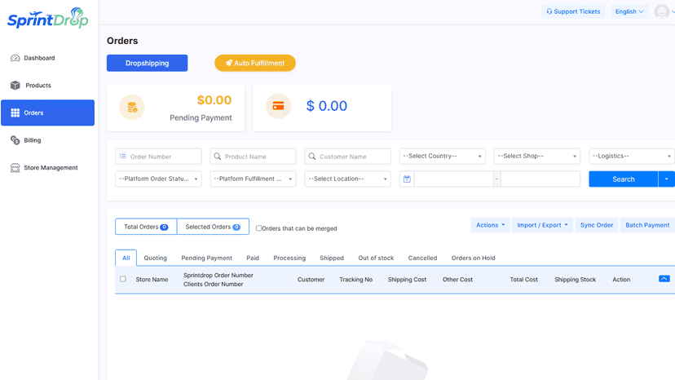Click the Pending Payment coins icon
The width and height of the screenshot is (675, 380).
click(132, 108)
